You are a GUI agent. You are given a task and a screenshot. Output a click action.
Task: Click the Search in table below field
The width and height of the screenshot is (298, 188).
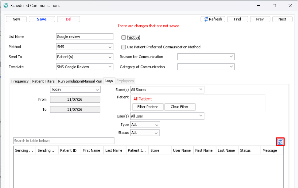(x=64, y=141)
